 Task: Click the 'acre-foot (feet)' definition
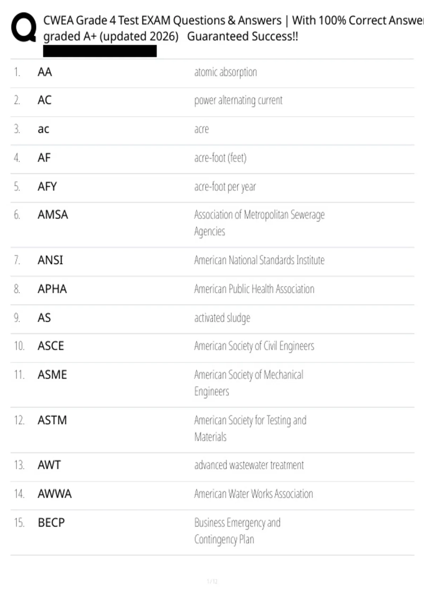220,158
